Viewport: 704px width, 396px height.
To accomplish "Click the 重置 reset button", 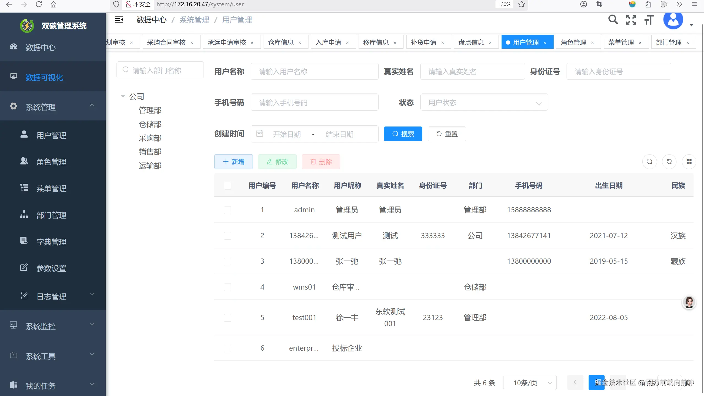I will (x=446, y=134).
